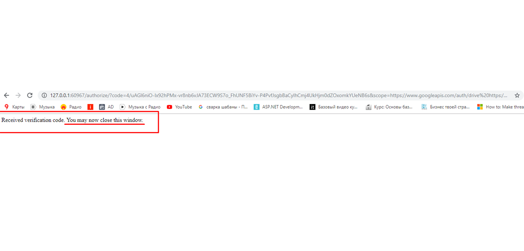Open the Курс: Основы баз... bookmark
The image size is (524, 251).
coord(389,107)
